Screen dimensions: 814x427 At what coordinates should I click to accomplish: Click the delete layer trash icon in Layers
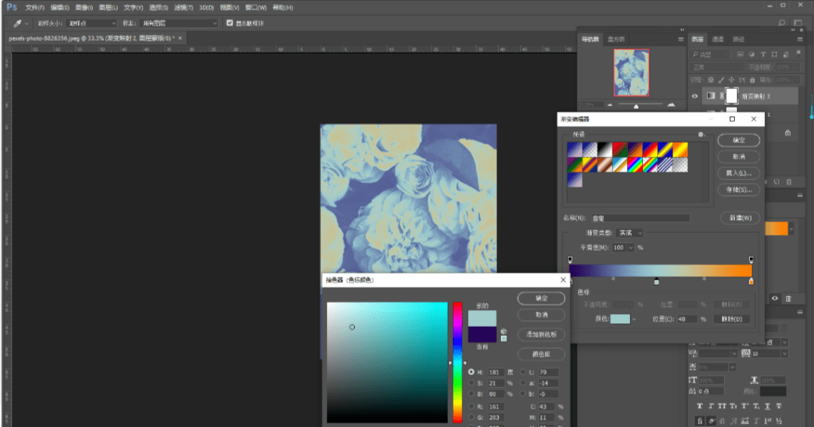(789, 182)
